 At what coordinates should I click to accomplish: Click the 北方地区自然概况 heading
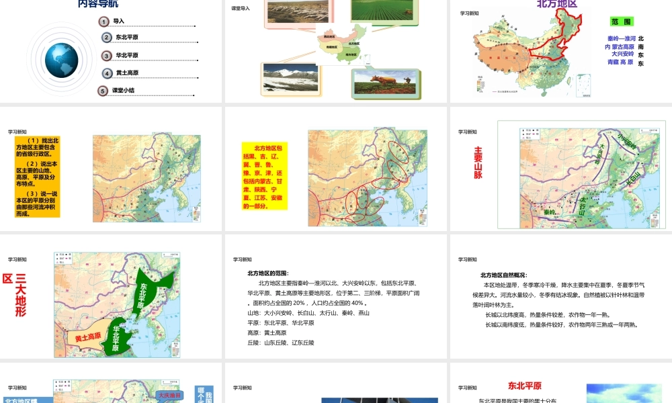(x=503, y=275)
